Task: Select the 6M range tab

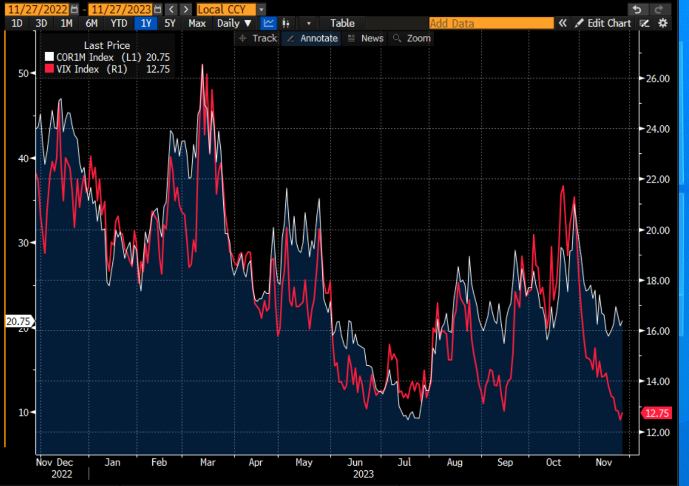Action: click(x=91, y=23)
